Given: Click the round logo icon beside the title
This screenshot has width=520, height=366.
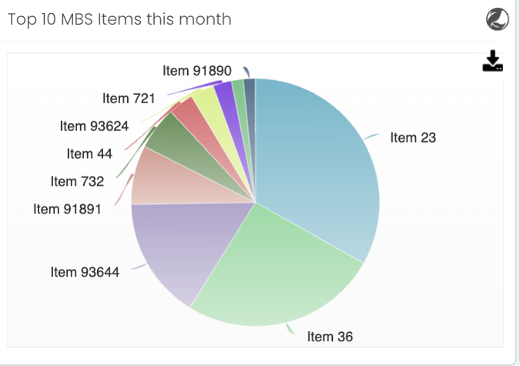Looking at the screenshot, I should 498,19.
